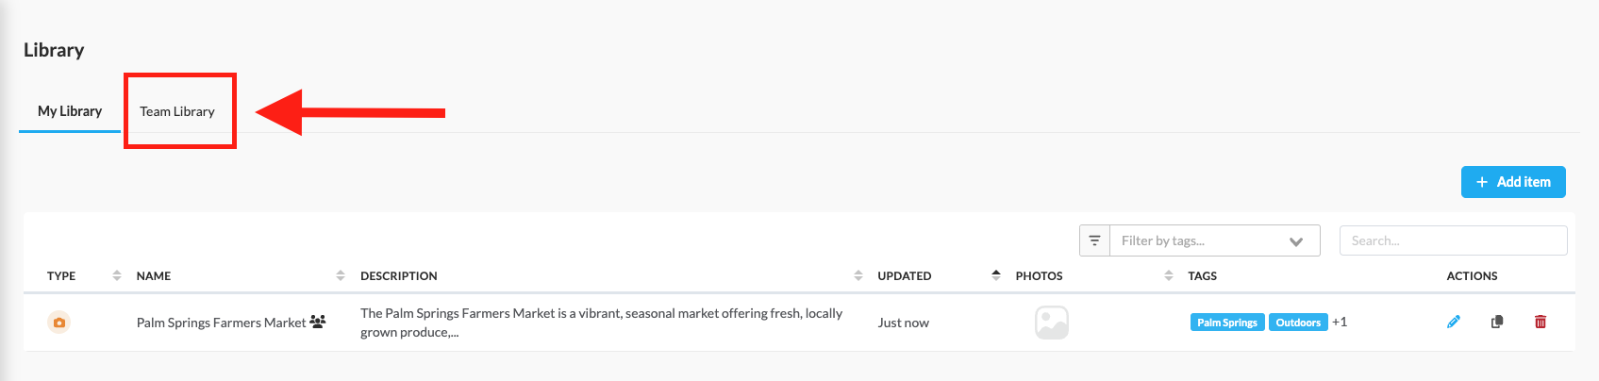The width and height of the screenshot is (1599, 381).
Task: Click the filter lines icon
Action: point(1094,240)
